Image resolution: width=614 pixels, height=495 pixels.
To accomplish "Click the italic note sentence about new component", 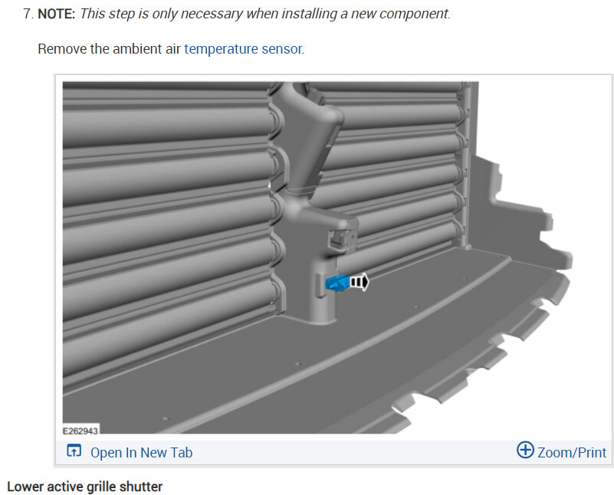I will point(265,14).
